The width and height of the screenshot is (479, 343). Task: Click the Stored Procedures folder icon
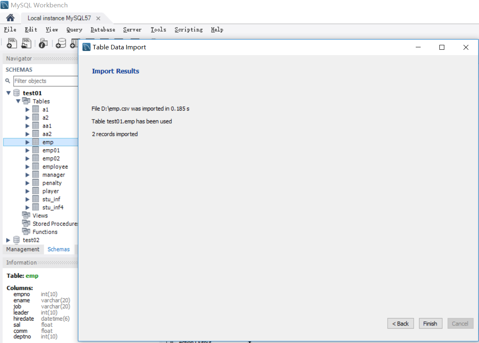[x=26, y=224]
